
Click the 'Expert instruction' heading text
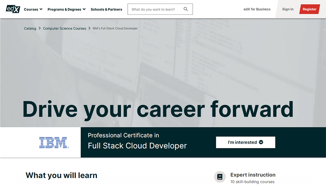[253, 175]
